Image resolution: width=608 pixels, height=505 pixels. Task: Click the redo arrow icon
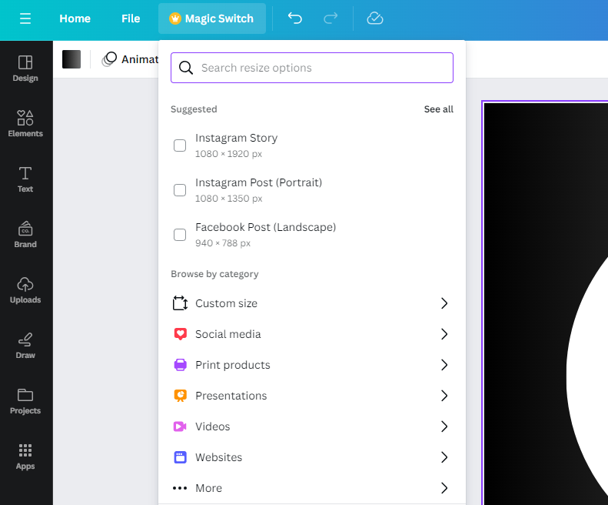[x=331, y=18]
